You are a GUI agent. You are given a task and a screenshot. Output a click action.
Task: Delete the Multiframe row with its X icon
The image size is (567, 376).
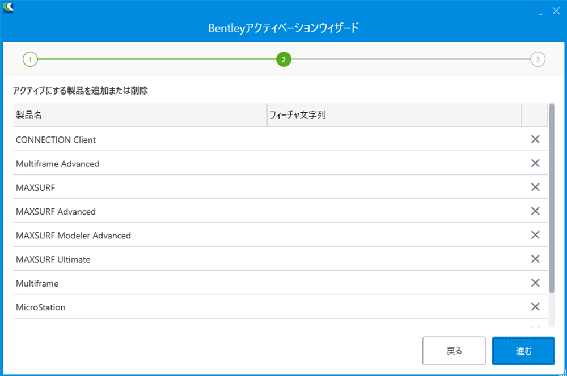point(535,283)
